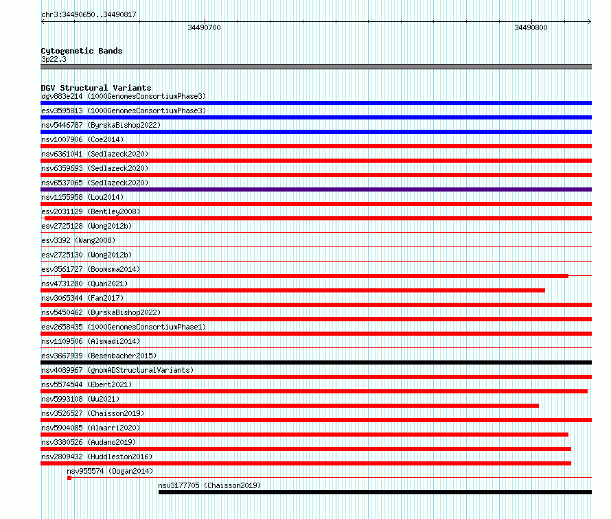Open nsv5993108 (Wu2021) label

click(x=80, y=399)
